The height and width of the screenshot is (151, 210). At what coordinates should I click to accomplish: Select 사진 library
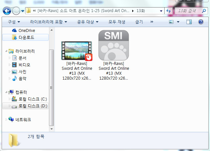coord(22,72)
